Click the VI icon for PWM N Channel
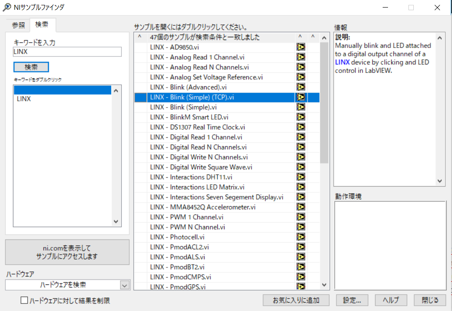Viewport: 452px width, 311px height. pos(300,227)
